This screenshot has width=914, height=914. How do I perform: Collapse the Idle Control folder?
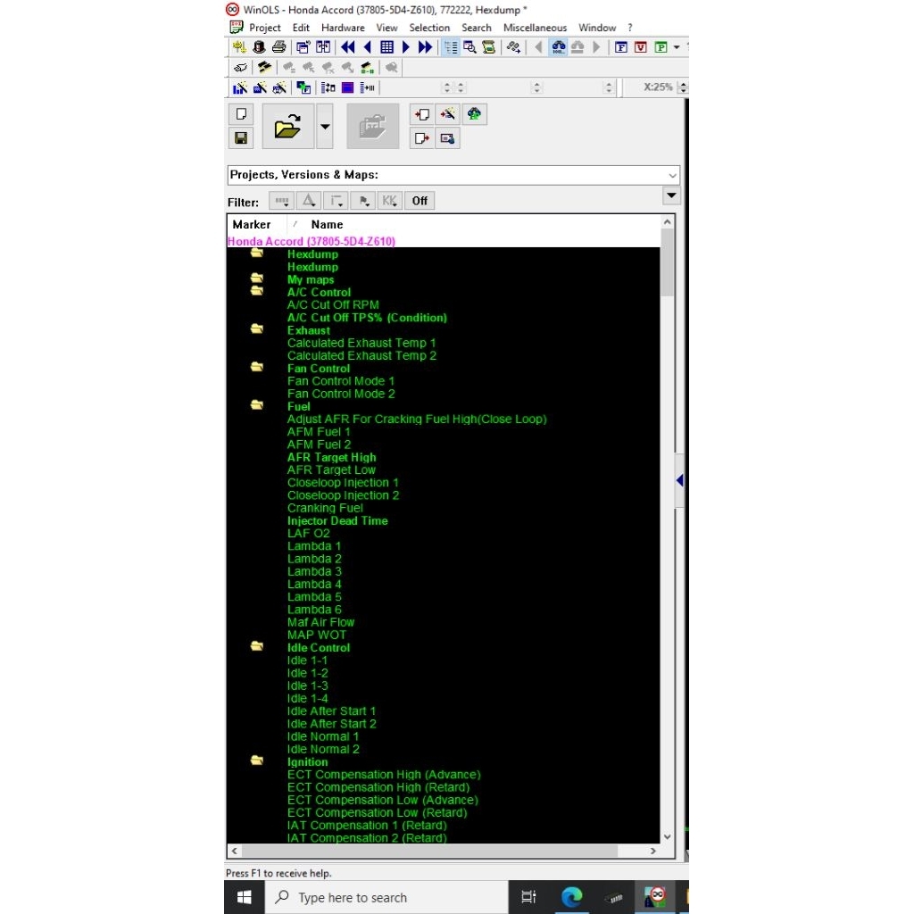click(257, 647)
